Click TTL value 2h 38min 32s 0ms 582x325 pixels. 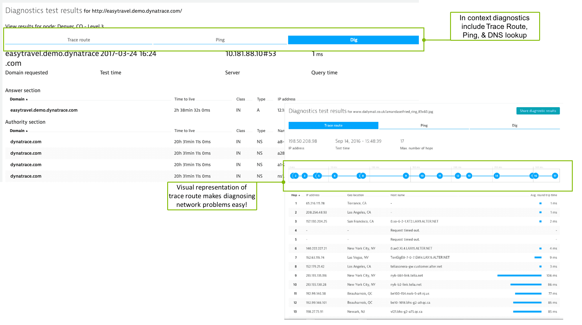pos(192,110)
